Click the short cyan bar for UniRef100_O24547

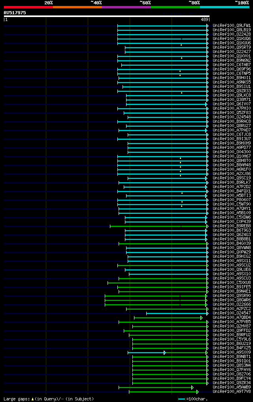coord(177,314)
